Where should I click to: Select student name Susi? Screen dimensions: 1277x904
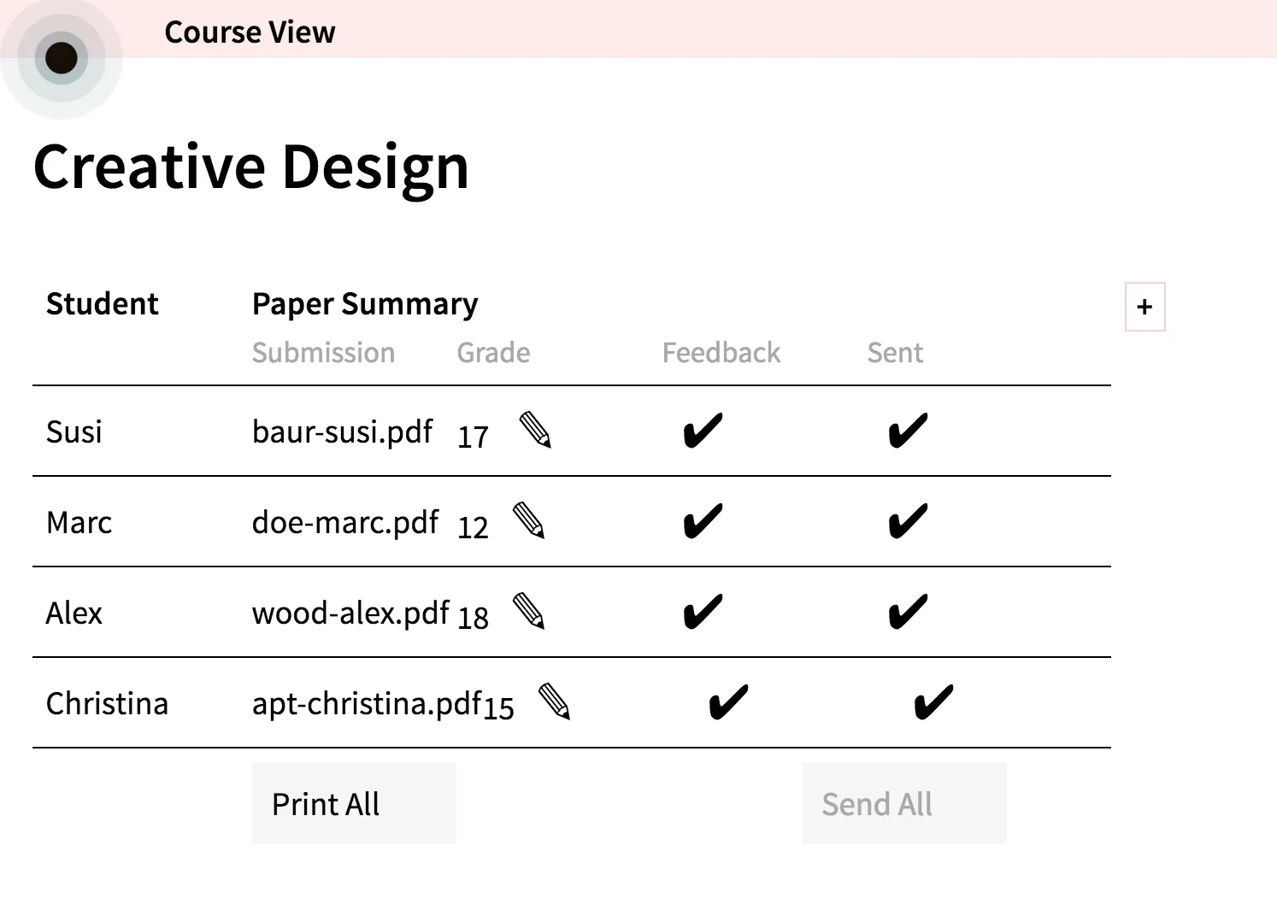[x=74, y=432]
